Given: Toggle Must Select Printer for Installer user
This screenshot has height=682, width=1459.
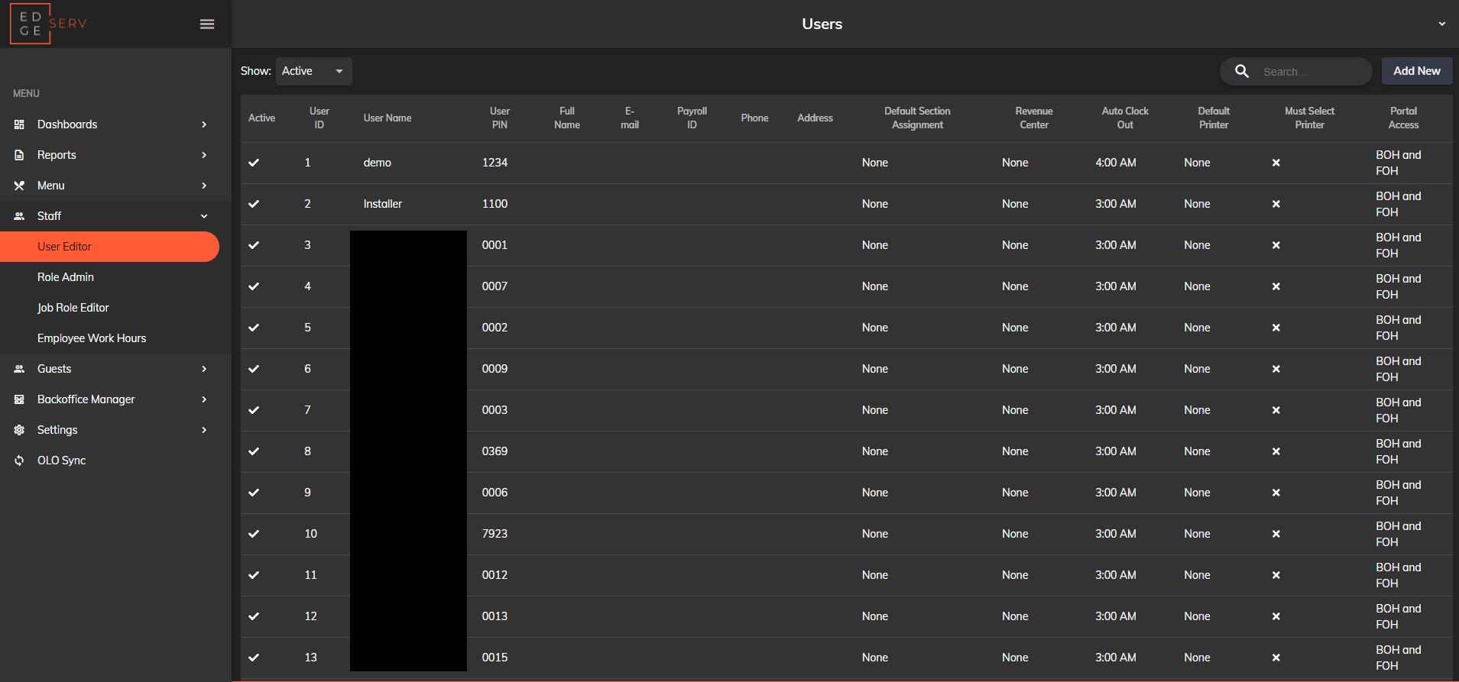Looking at the screenshot, I should point(1276,204).
